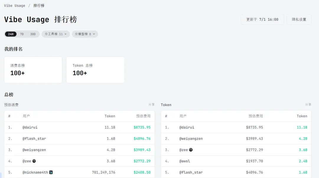Click the green 3.6B token value

(x=303, y=150)
